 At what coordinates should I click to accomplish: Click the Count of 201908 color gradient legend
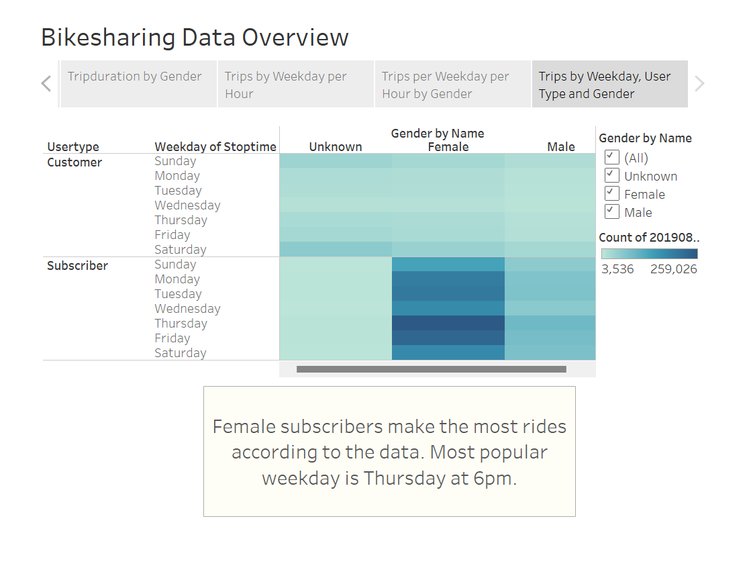649,254
